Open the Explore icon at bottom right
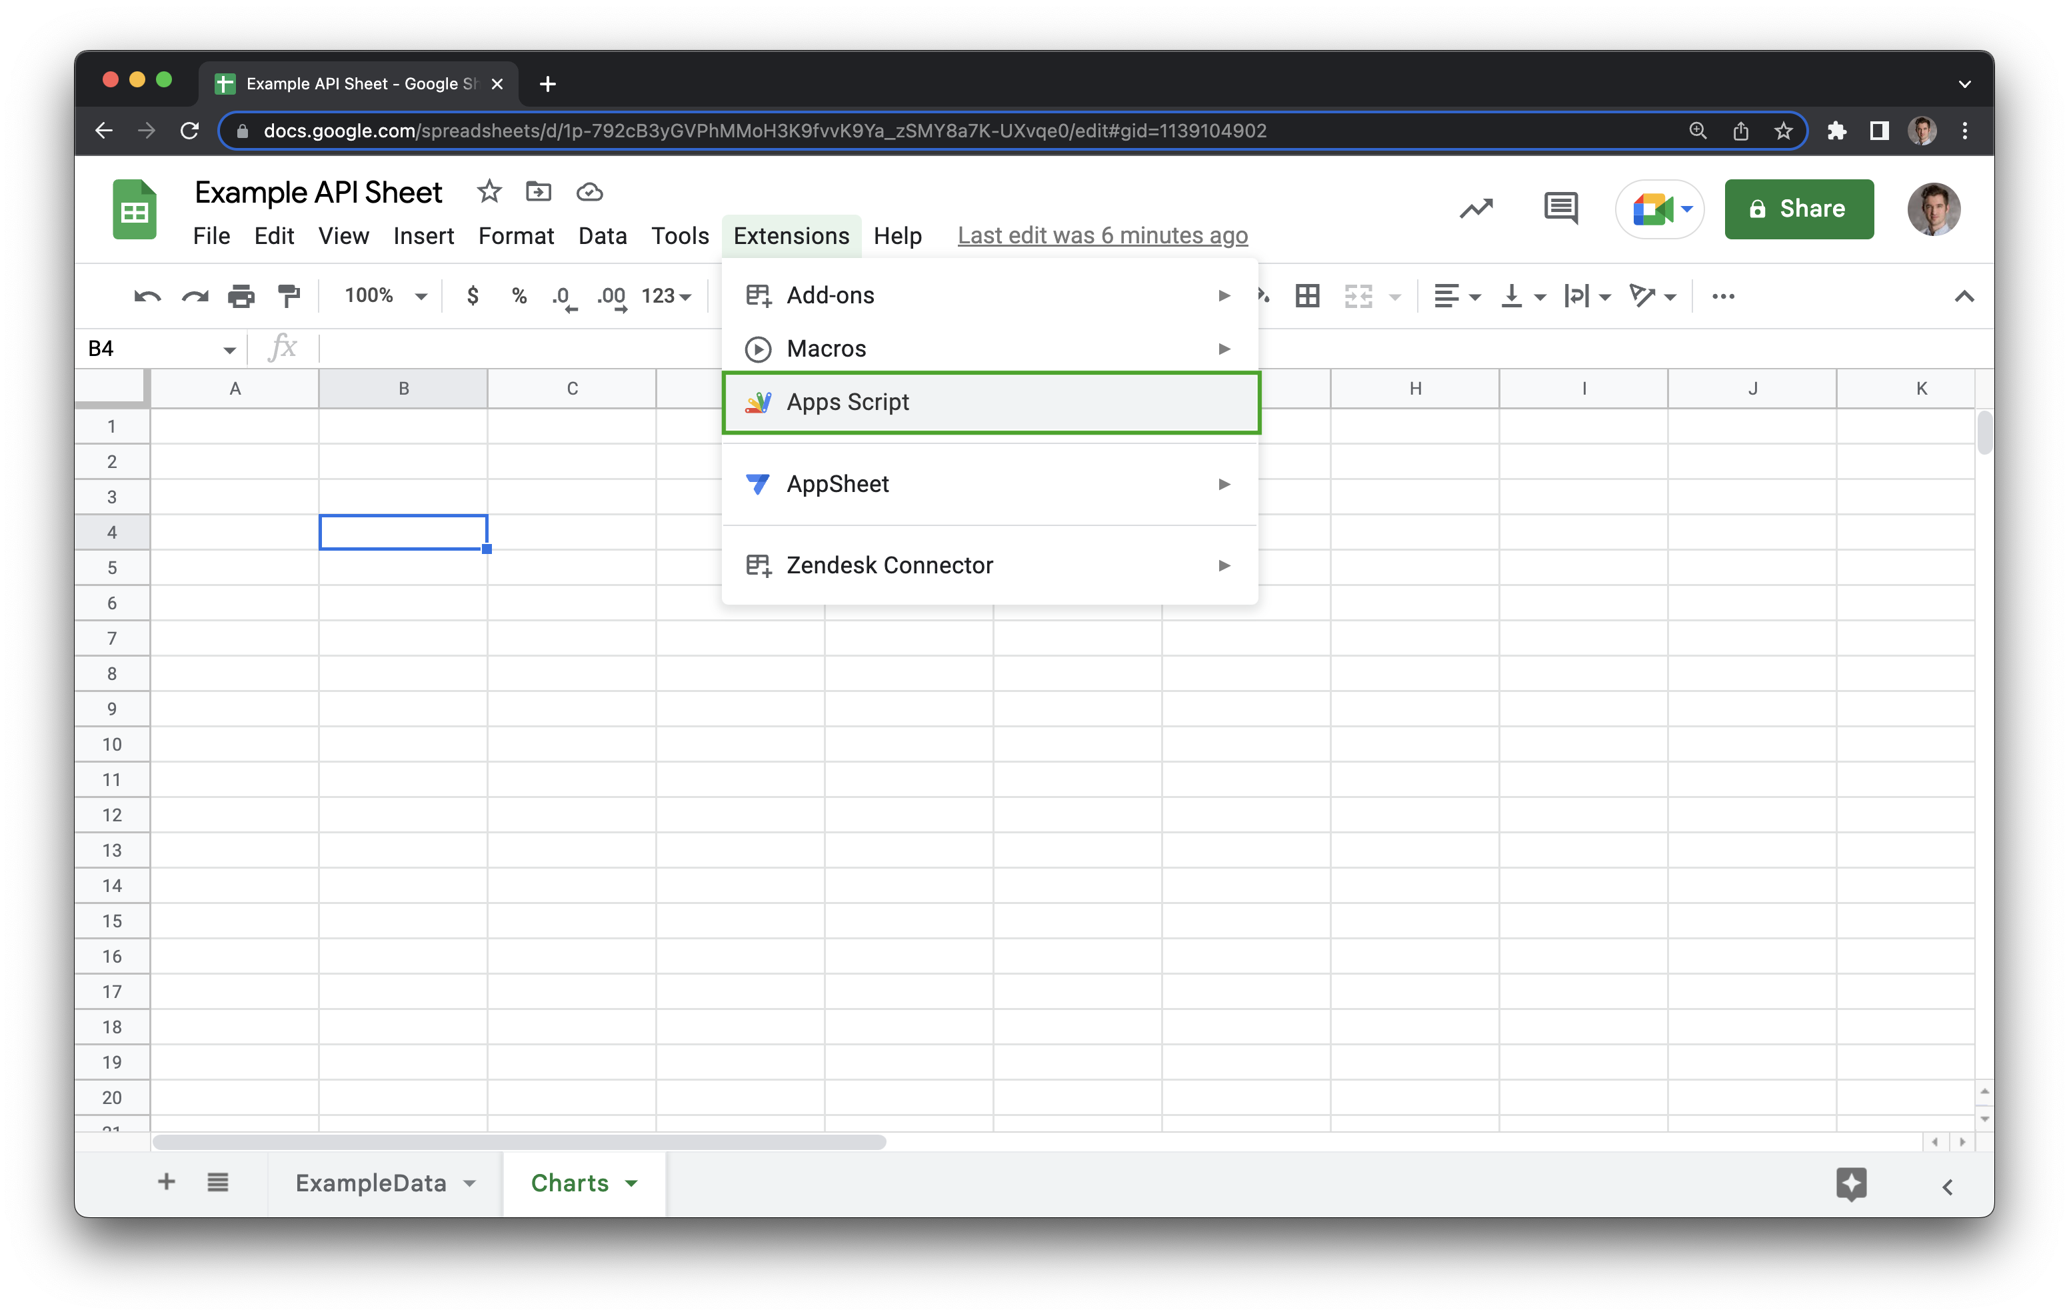The height and width of the screenshot is (1316, 2069). tap(1851, 1183)
